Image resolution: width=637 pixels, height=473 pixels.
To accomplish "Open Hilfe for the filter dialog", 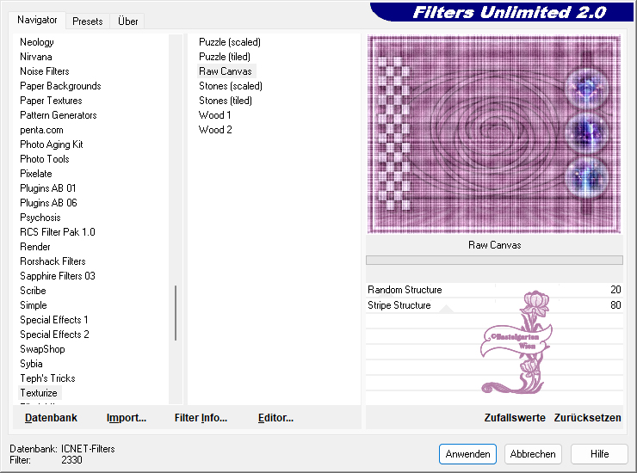I will tap(599, 453).
